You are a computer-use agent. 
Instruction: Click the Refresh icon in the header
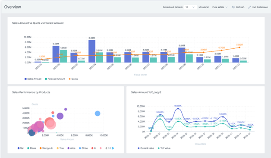[233, 7]
